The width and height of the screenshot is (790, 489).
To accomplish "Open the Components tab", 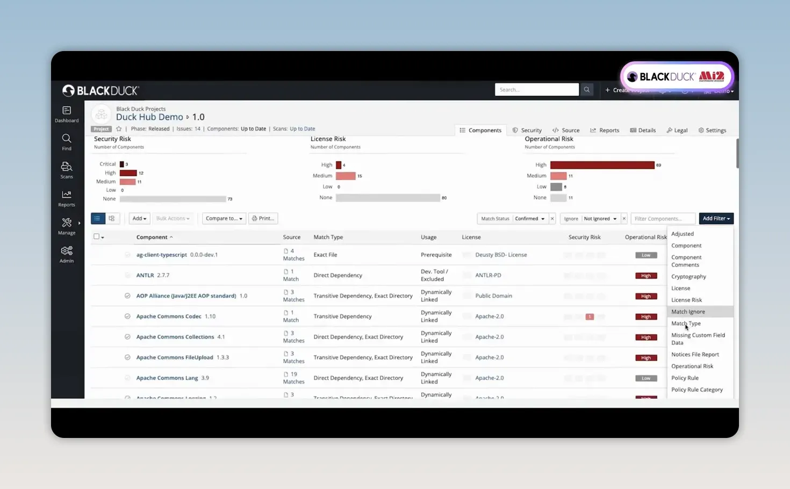I will 480,130.
